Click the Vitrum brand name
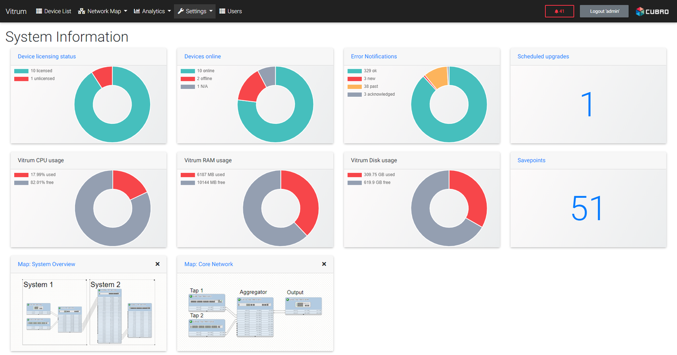Screen dimensions: 677x355 tap(16, 11)
